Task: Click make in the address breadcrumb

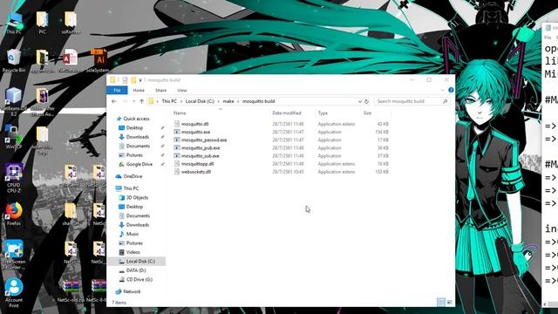Action: (x=228, y=101)
